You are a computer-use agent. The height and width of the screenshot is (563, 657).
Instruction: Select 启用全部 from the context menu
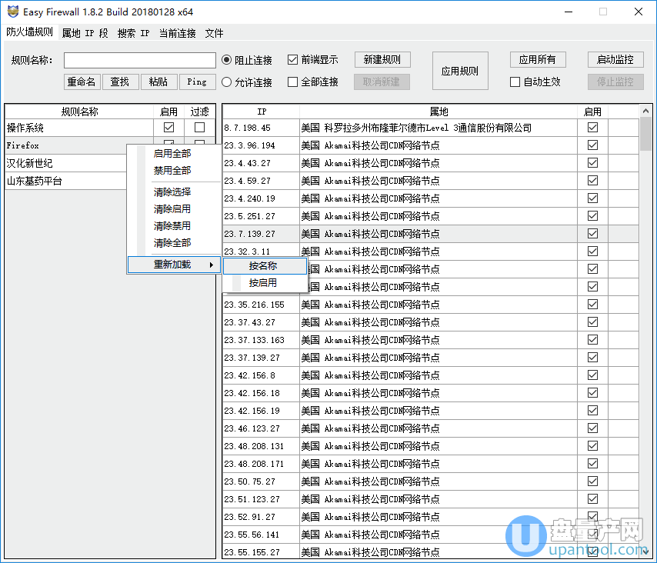point(172,154)
